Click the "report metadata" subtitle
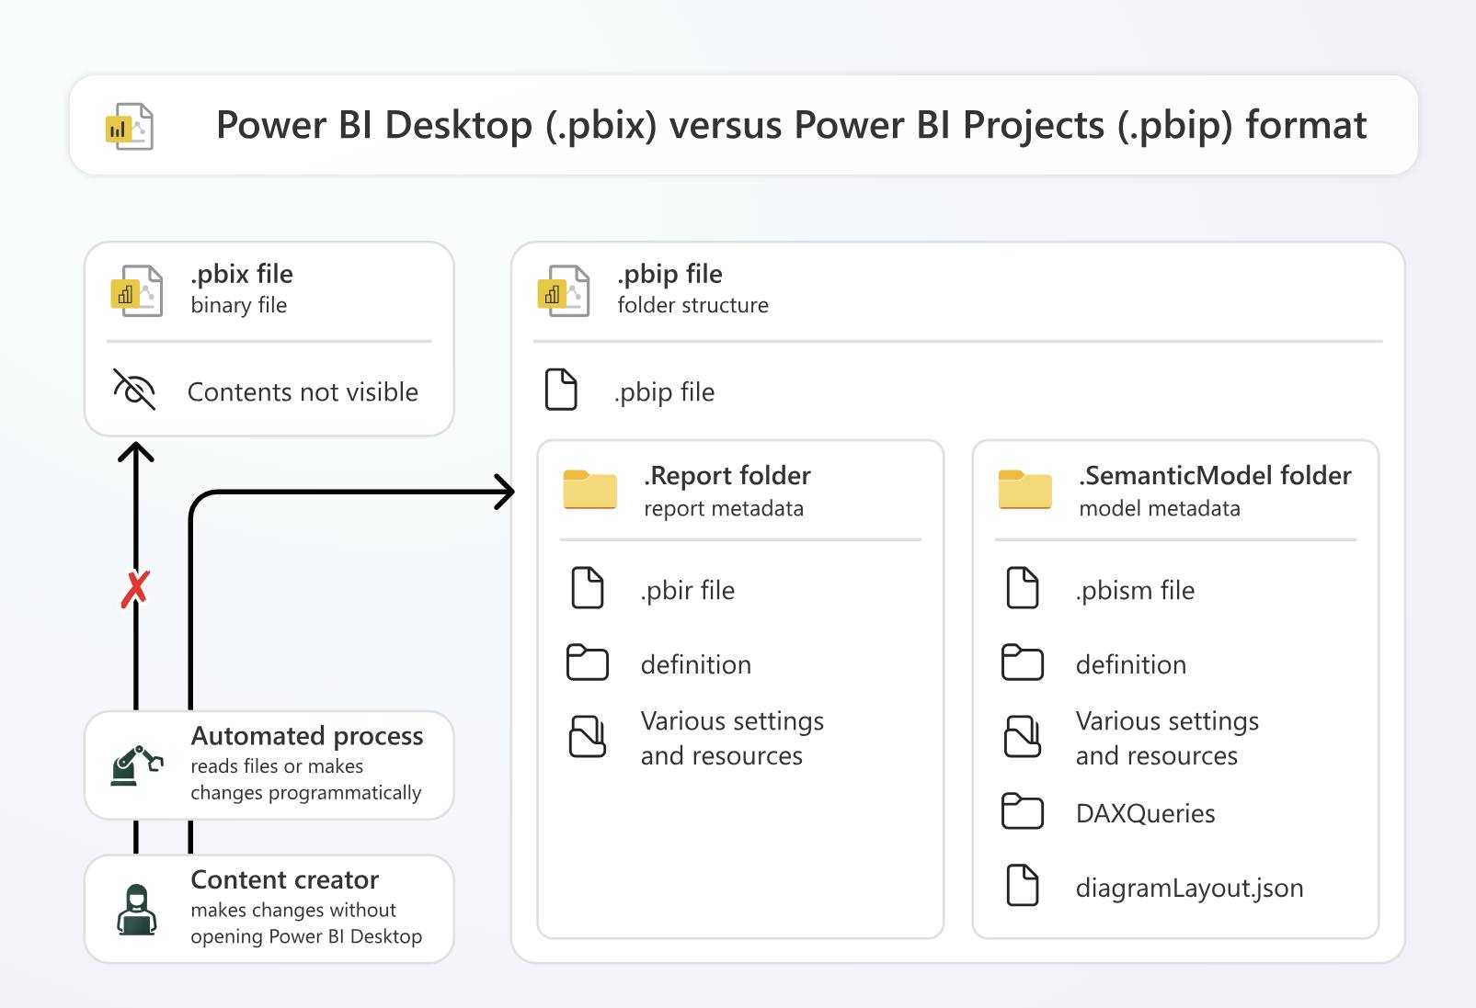 pyautogui.click(x=724, y=509)
